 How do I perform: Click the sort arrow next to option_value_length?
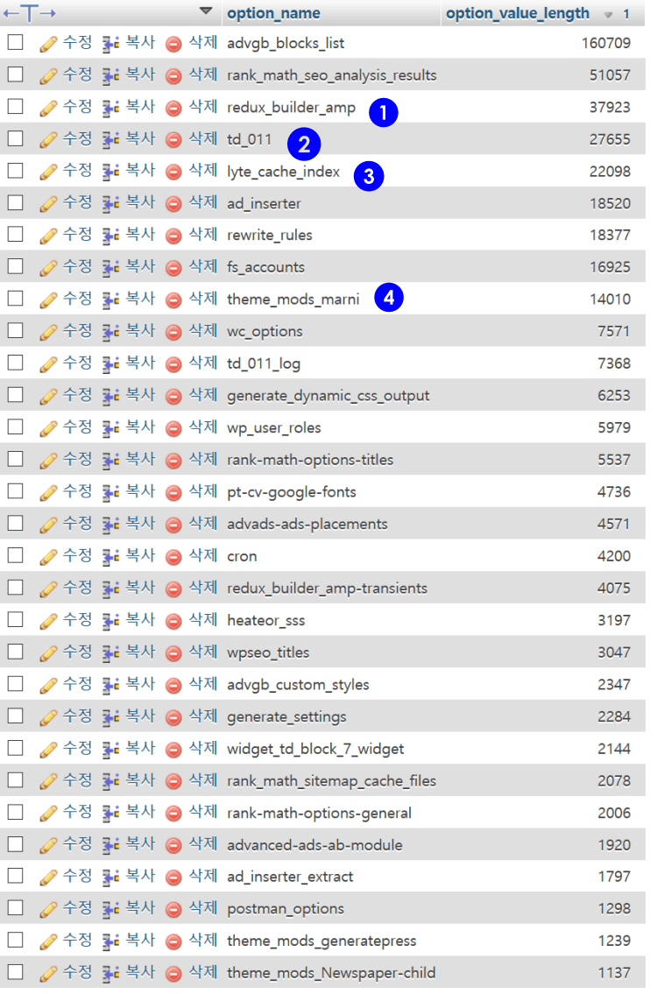tap(608, 15)
